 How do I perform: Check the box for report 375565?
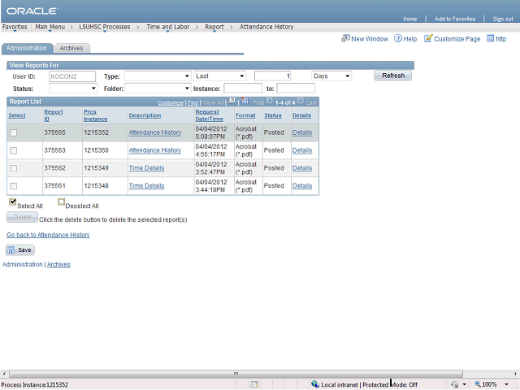click(x=13, y=132)
